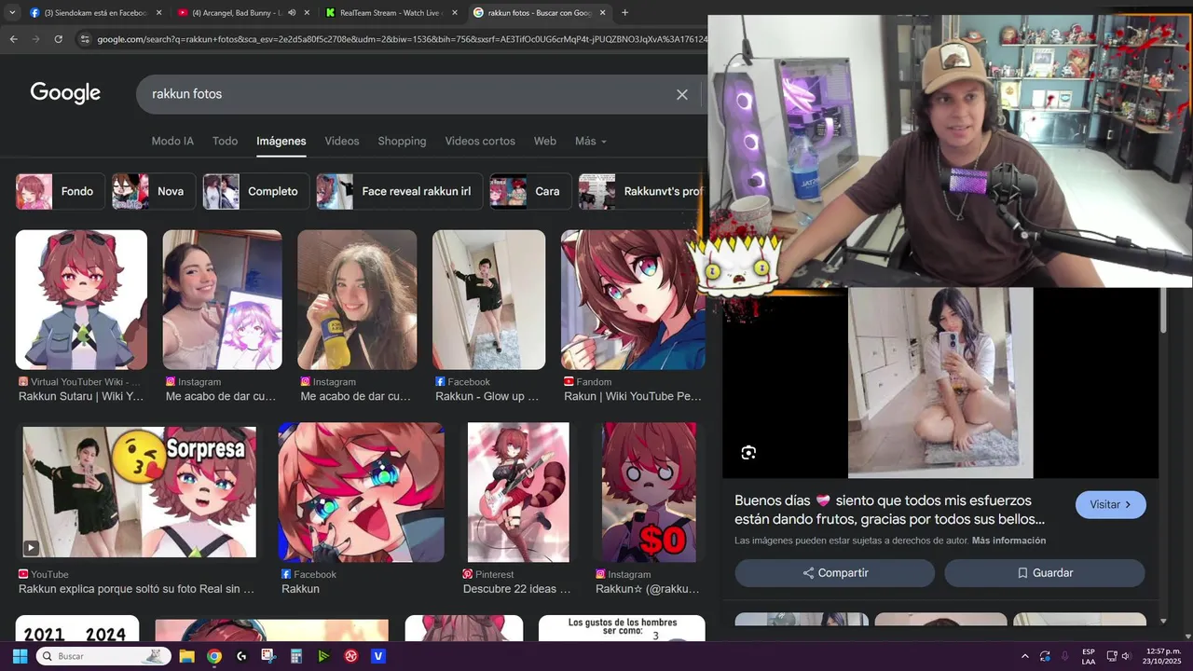Open the Rakkun Sutaru Wiki image result
The image size is (1193, 671).
click(81, 300)
